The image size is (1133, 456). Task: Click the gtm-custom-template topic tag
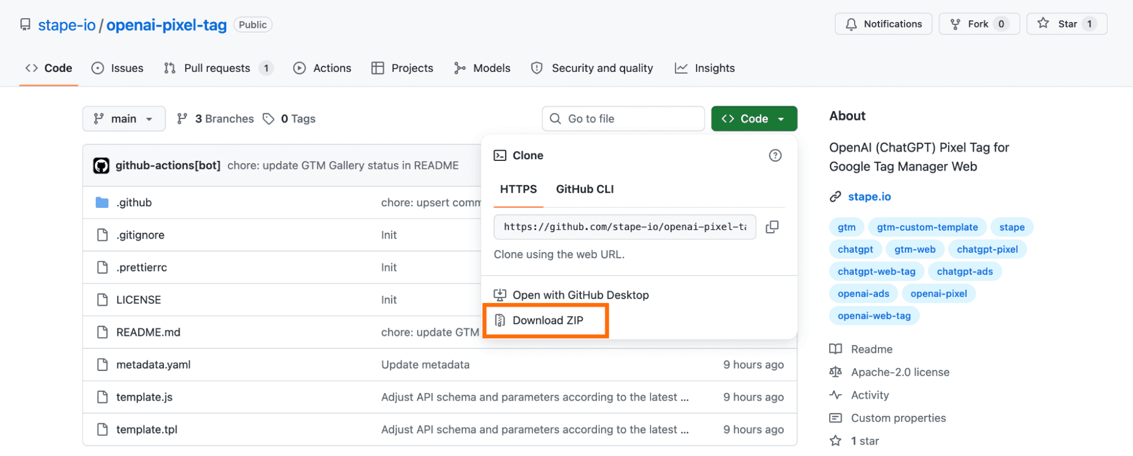tap(927, 227)
